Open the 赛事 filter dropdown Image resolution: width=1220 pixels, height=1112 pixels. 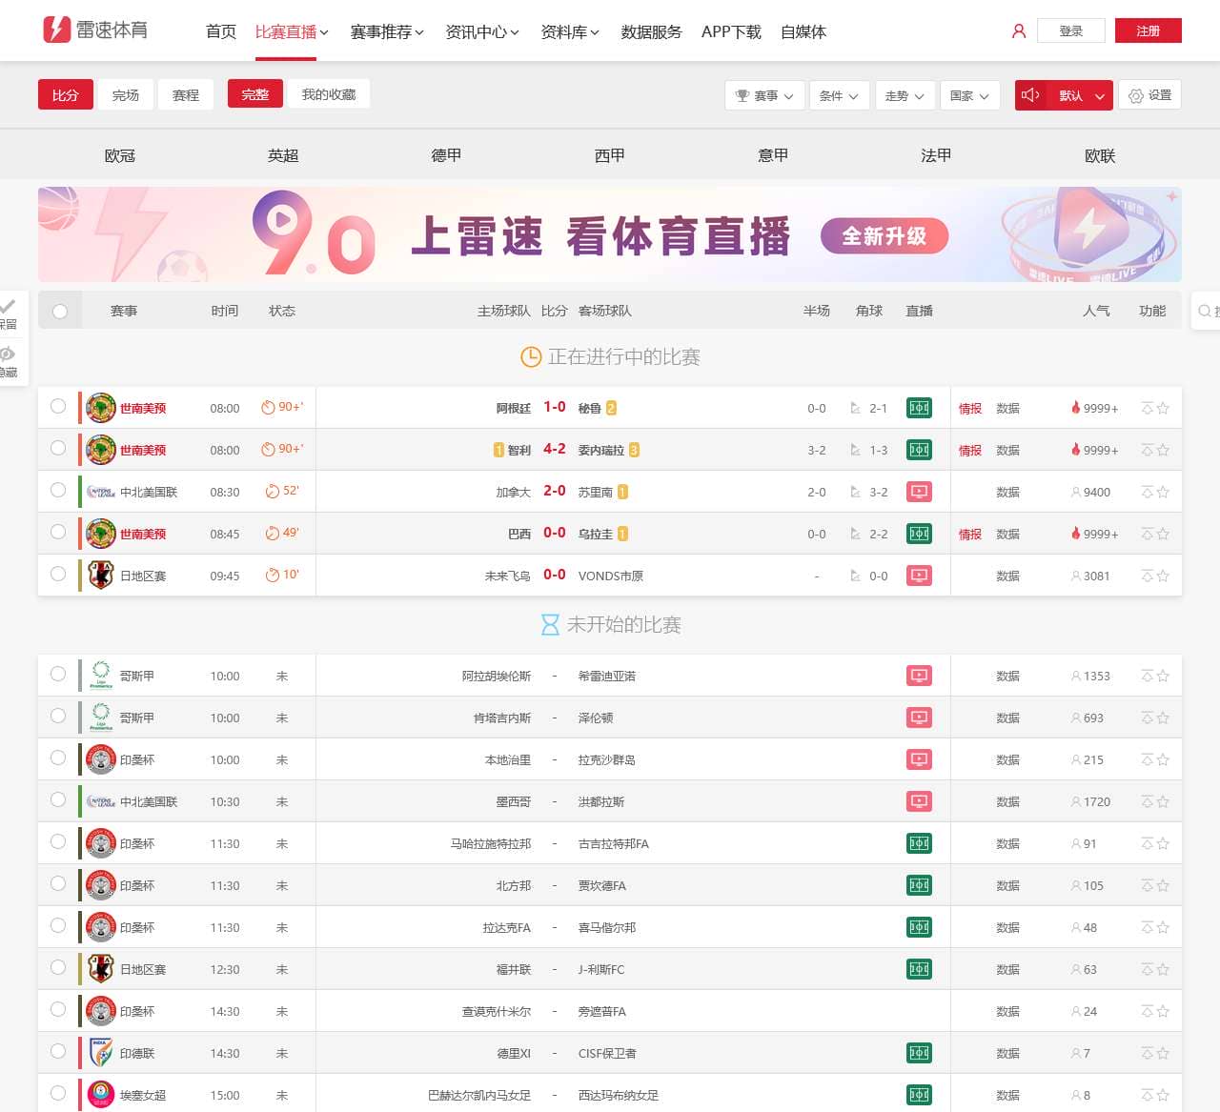764,95
